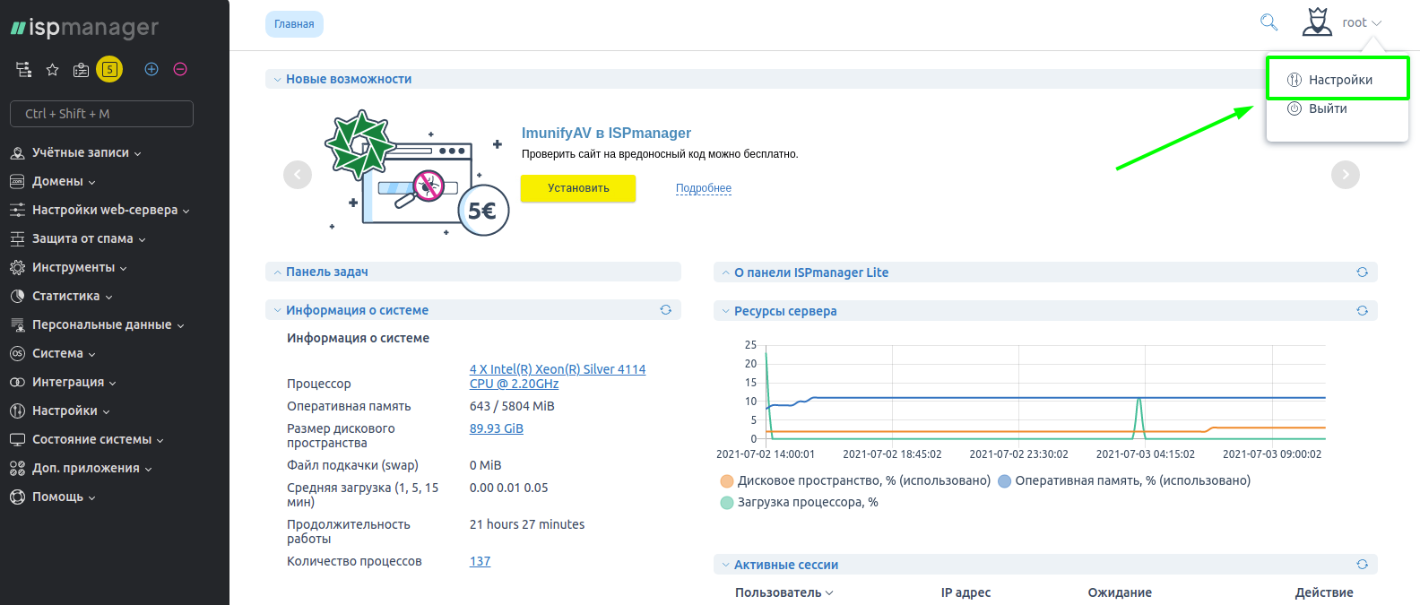1420x605 pixels.
Task: Refresh the Ресурсы сервера block
Action: (1363, 311)
